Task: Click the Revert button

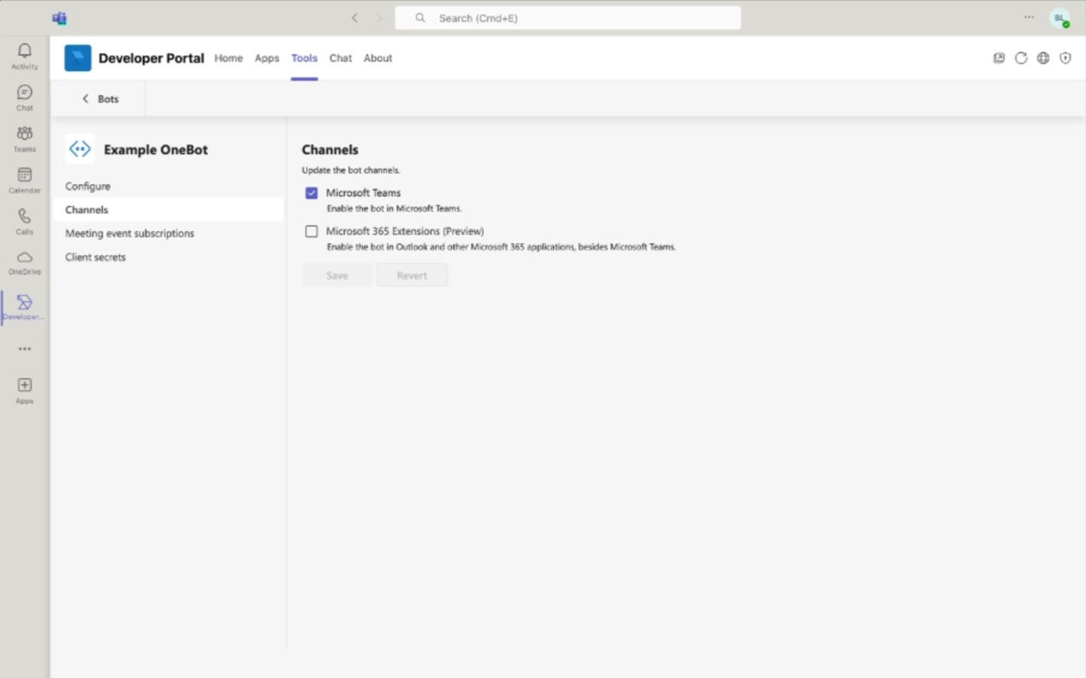Action: (412, 276)
